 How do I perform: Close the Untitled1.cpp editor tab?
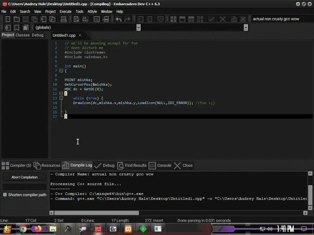click(x=80, y=35)
